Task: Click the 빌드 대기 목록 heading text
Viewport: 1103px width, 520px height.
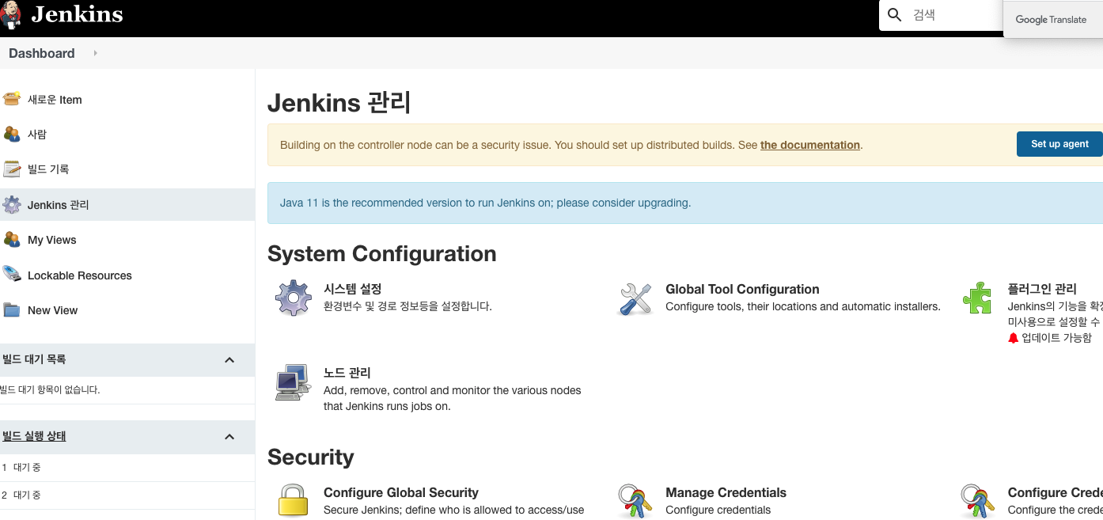Action: [x=34, y=359]
